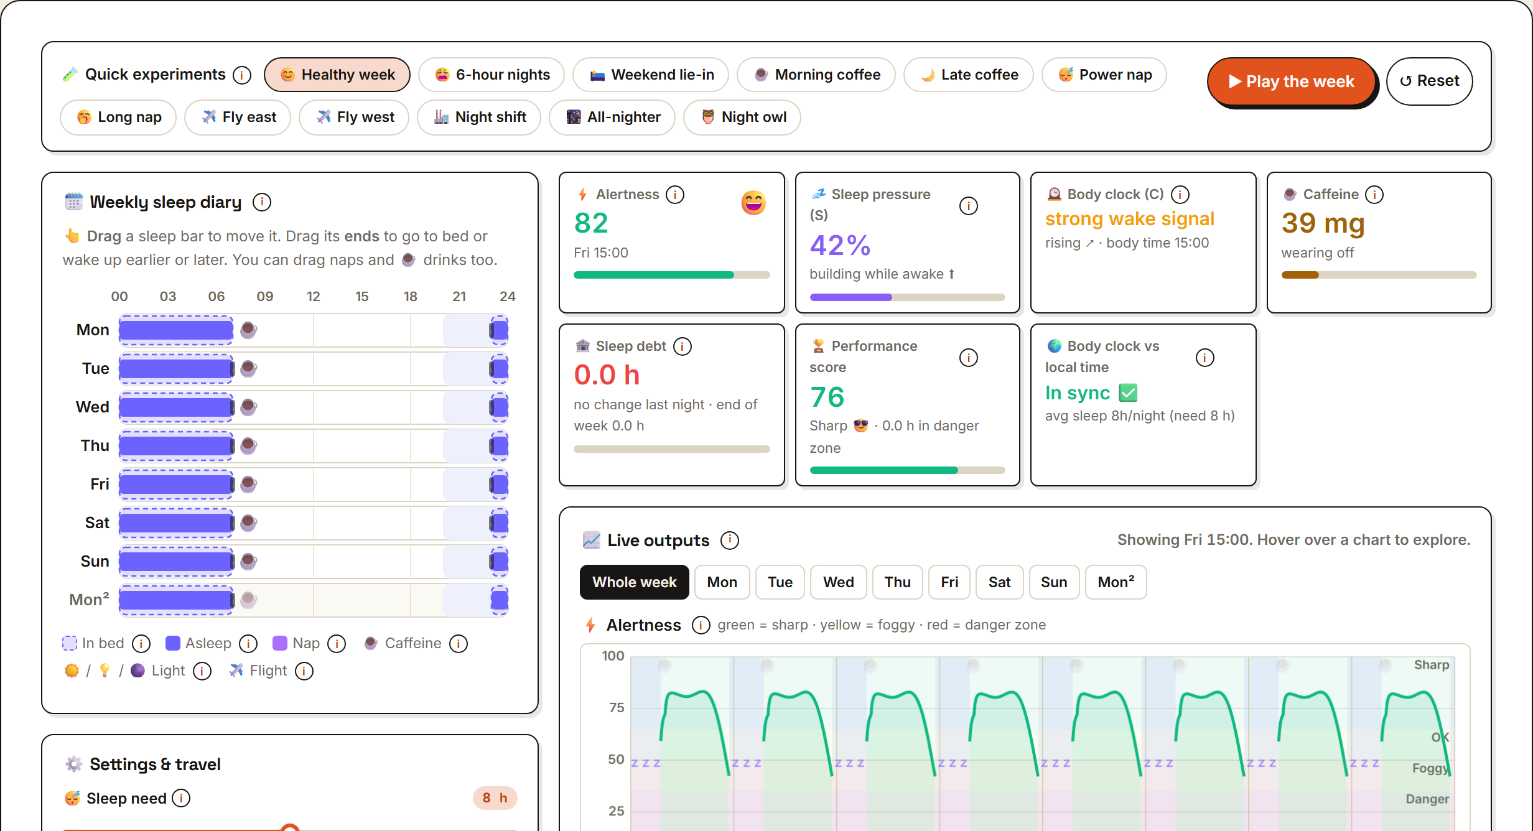Open the Mon² chart tab
This screenshot has height=831, width=1533.
point(1116,582)
